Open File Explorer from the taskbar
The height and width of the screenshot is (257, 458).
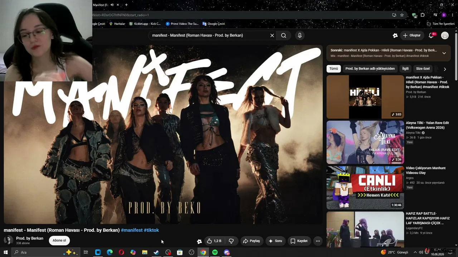[x=145, y=252]
